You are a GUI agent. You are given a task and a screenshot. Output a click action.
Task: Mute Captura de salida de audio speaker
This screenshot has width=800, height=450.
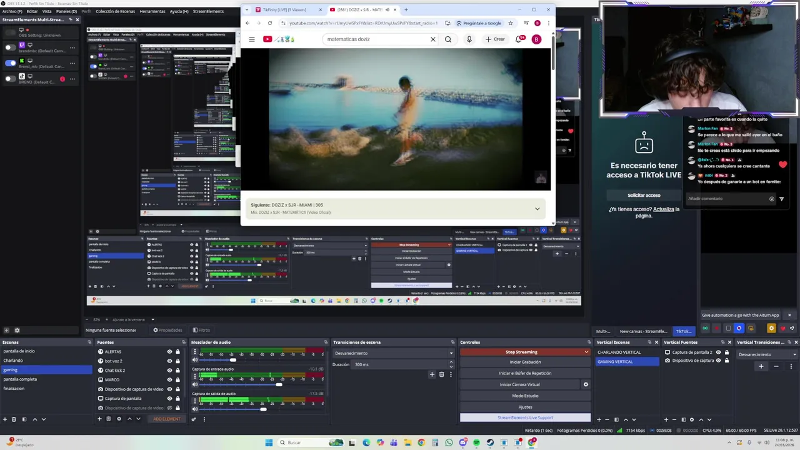(195, 409)
